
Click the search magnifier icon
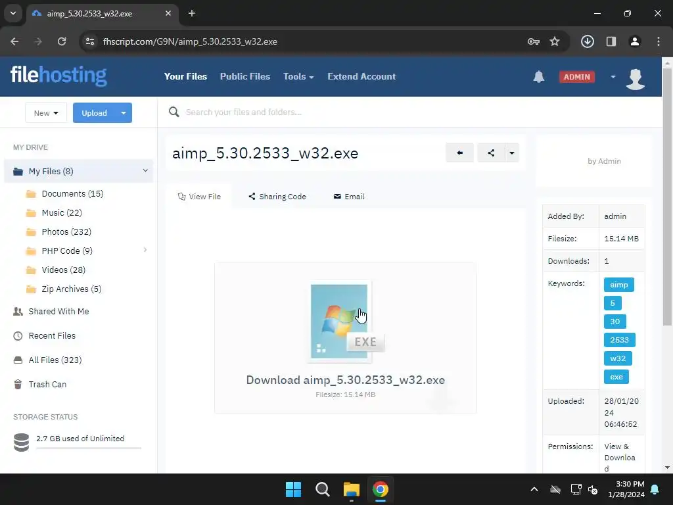174,112
